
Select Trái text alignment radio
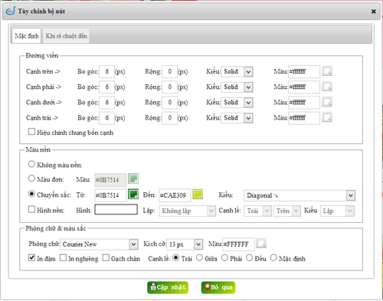(175, 258)
